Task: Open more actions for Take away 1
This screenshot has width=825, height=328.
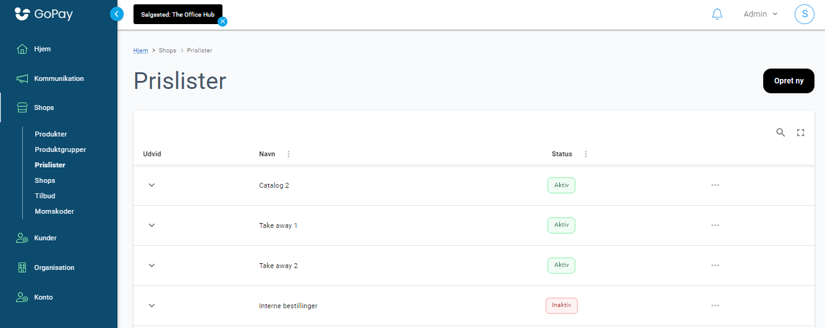Action: point(715,225)
